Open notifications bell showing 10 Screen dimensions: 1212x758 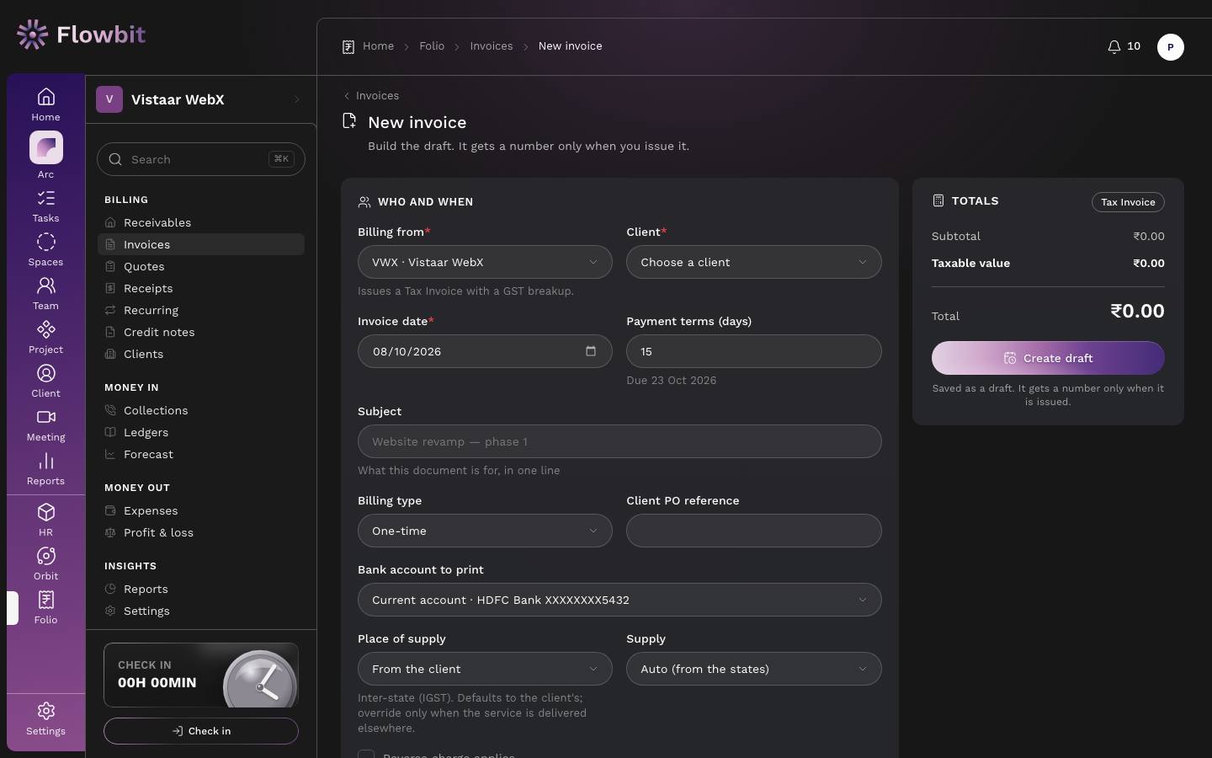click(1124, 46)
